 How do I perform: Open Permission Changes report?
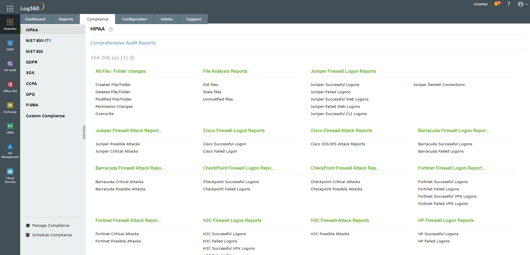[x=114, y=106]
